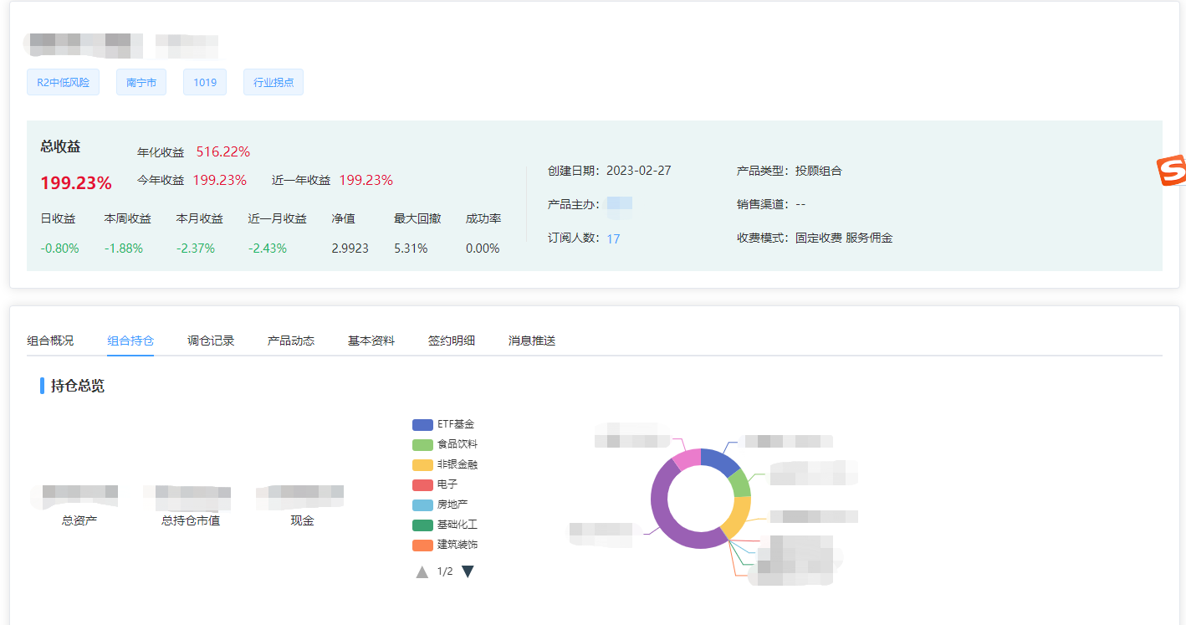The height and width of the screenshot is (625, 1186).
Task: Open the 消息推送 tab
Action: click(532, 341)
